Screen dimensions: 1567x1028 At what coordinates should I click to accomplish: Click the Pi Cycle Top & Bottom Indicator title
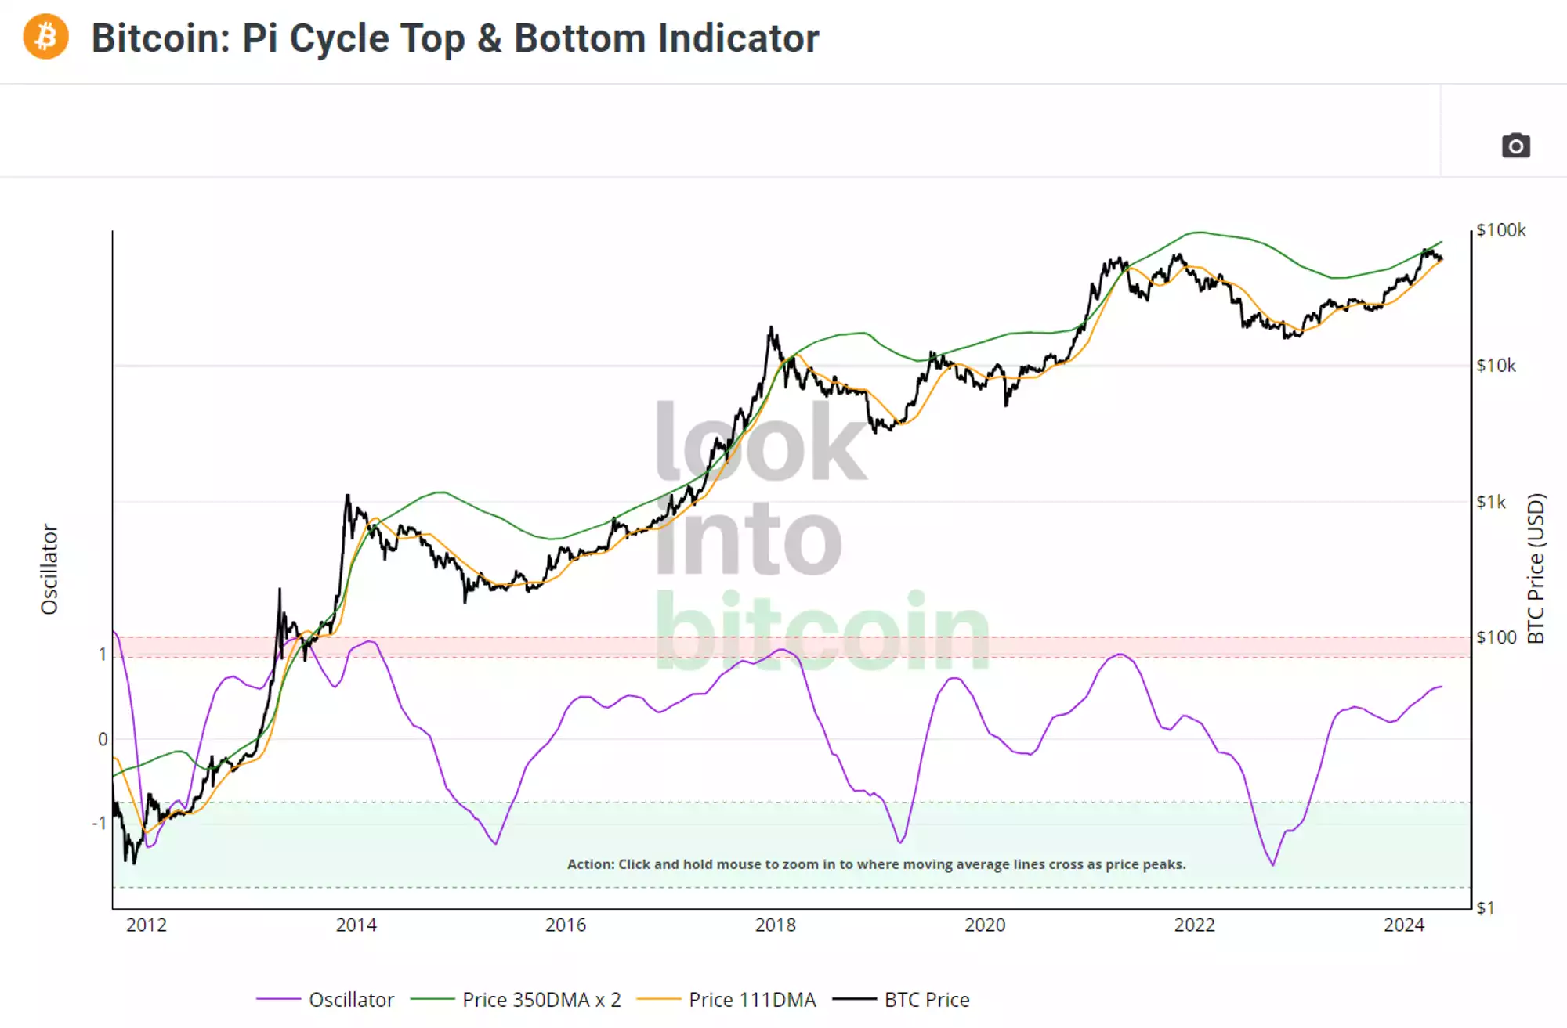pos(454,38)
